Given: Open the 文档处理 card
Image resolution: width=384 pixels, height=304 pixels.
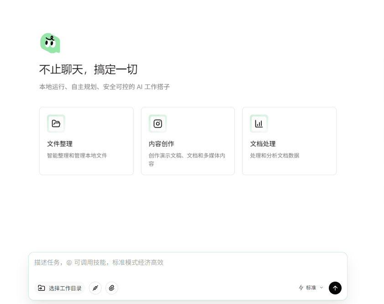Looking at the screenshot, I should [289, 141].
